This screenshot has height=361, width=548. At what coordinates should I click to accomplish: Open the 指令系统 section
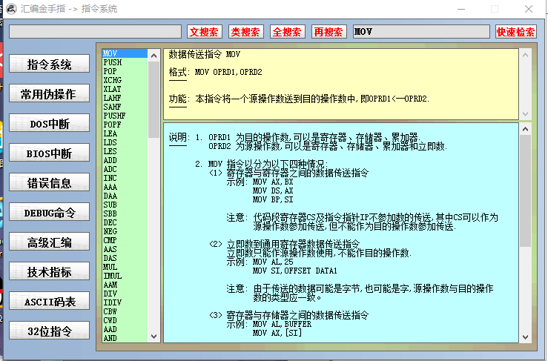[x=50, y=64]
